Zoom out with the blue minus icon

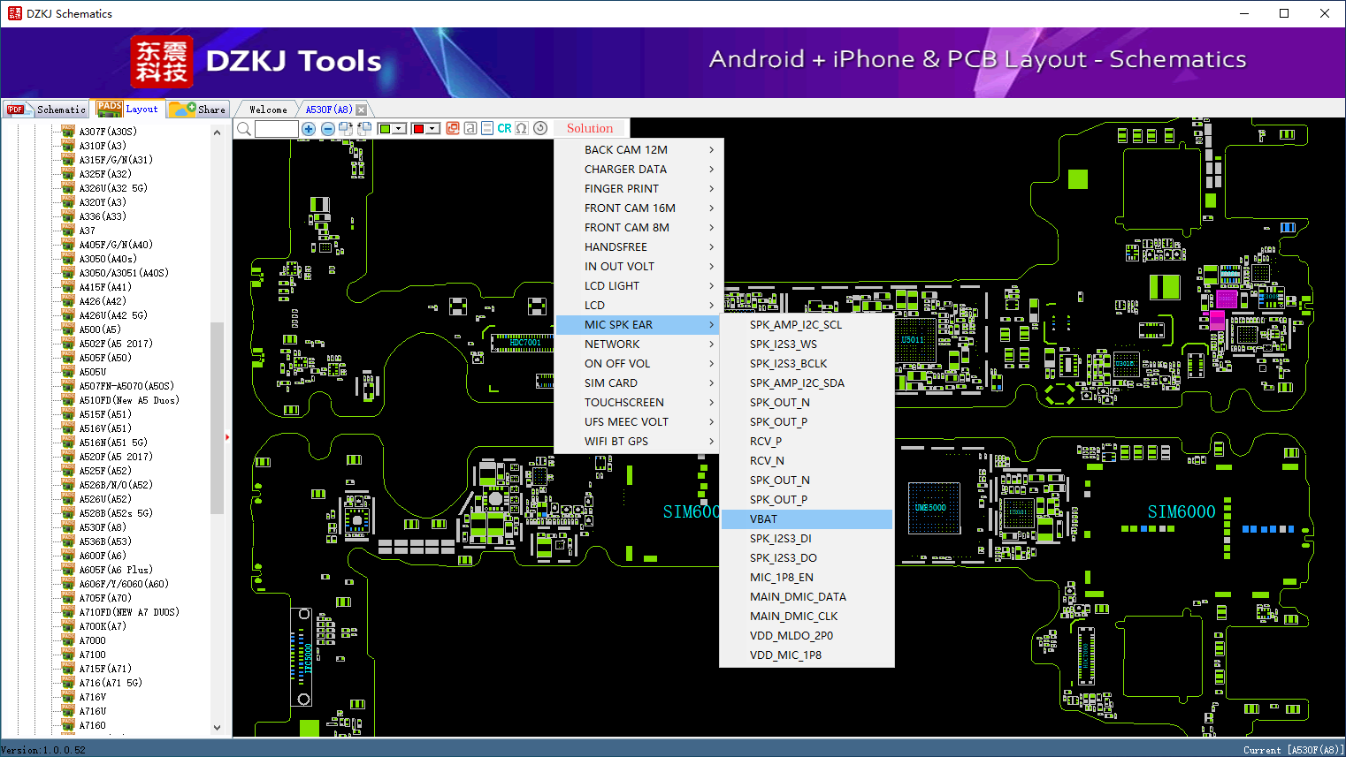coord(328,129)
